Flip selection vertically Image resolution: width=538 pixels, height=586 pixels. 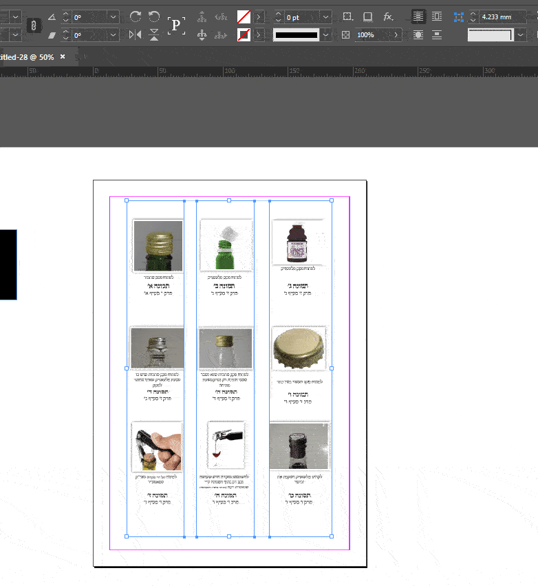pyautogui.click(x=154, y=35)
